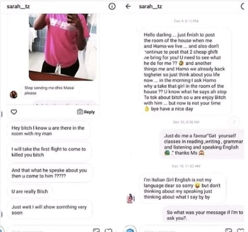
Task: Select the 'Just do me a favour' reply bubble
Action: point(203,144)
